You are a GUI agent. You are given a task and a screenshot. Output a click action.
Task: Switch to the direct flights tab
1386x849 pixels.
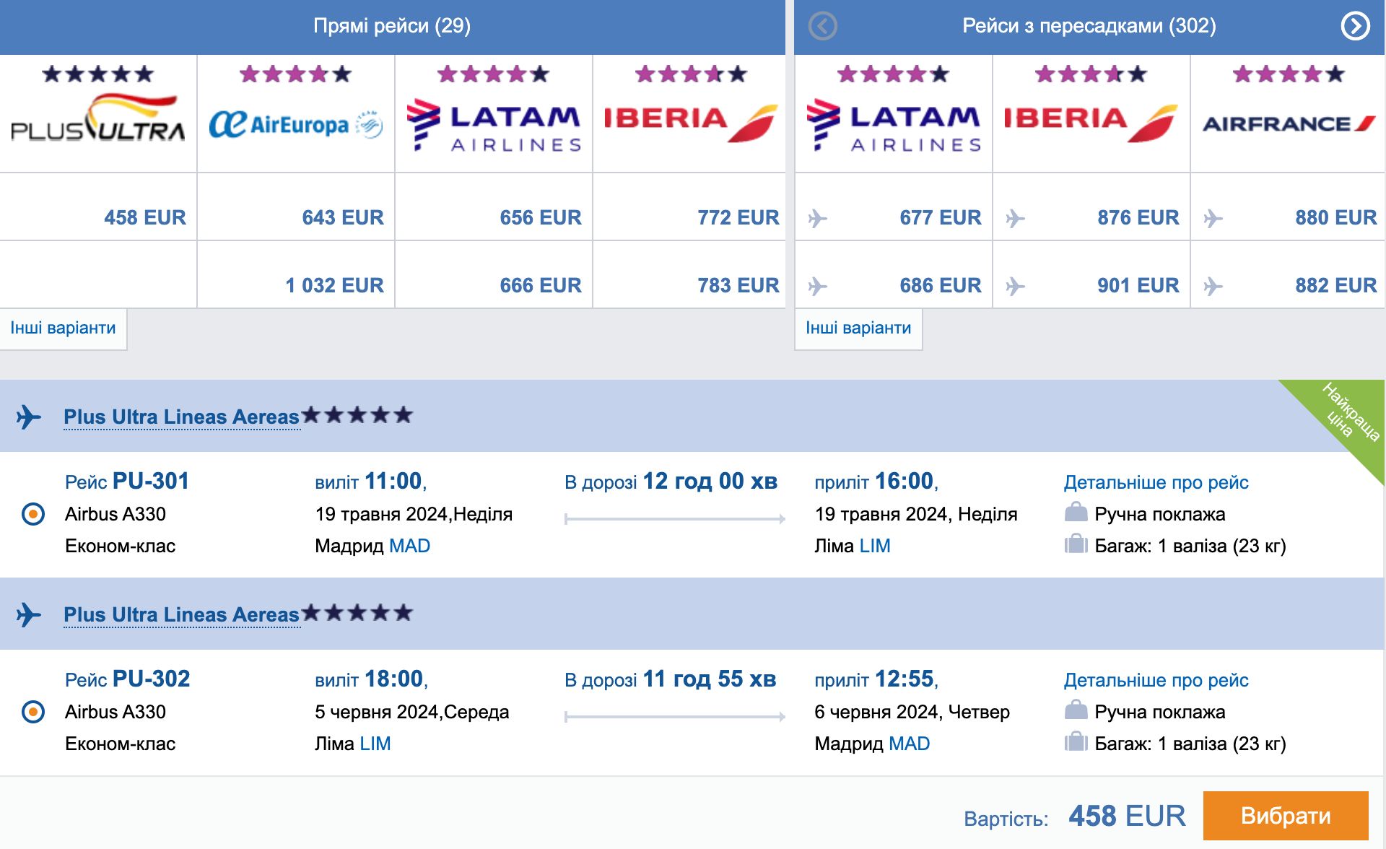(x=392, y=27)
